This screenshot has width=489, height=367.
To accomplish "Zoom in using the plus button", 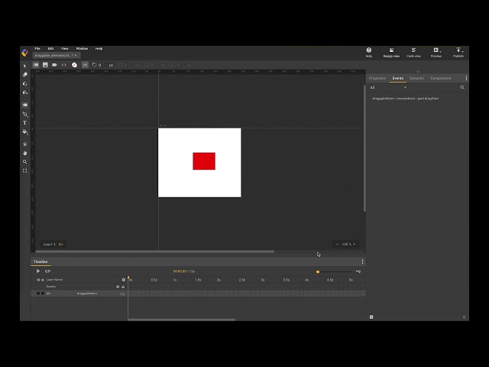I will coord(354,244).
